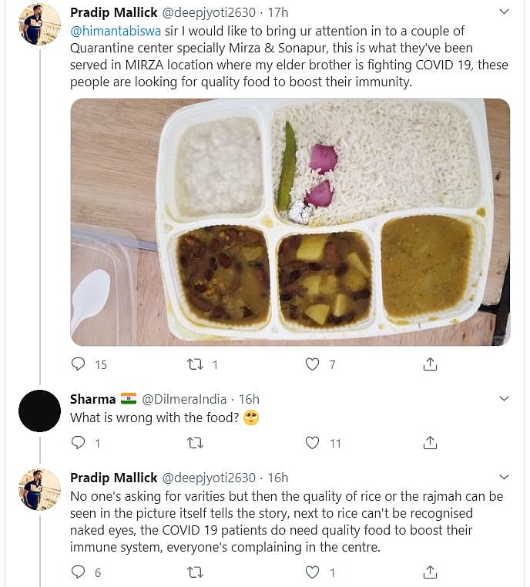Like Sharma's tweet with 11 likes
Image resolution: width=530 pixels, height=587 pixels.
coord(312,443)
